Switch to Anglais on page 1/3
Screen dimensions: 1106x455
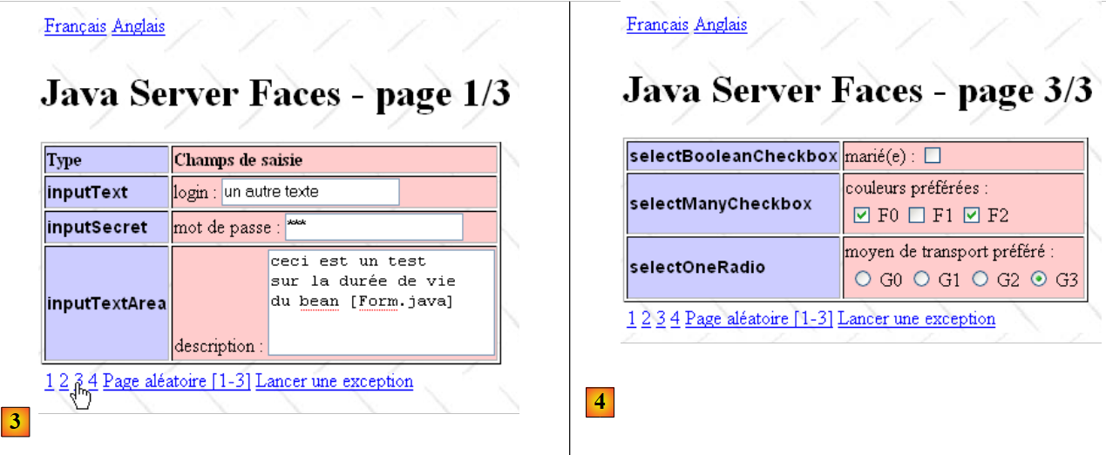138,26
